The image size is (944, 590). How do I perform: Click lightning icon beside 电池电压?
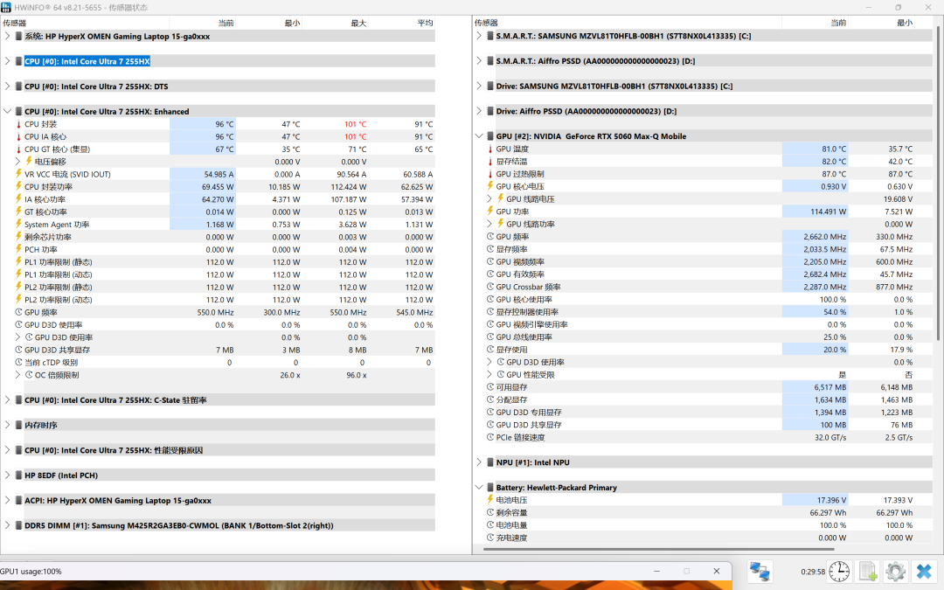[490, 500]
